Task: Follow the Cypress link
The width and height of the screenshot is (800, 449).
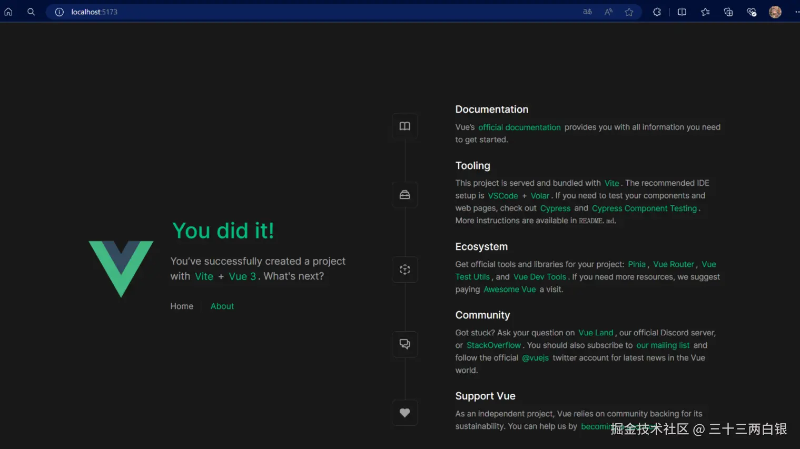Action: point(555,208)
